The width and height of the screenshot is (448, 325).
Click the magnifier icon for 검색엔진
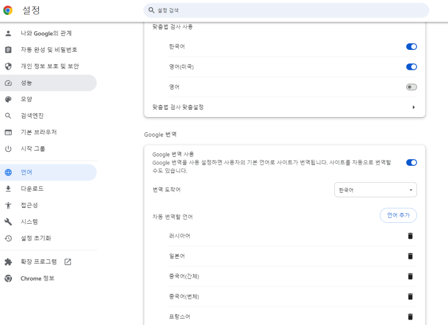8,116
